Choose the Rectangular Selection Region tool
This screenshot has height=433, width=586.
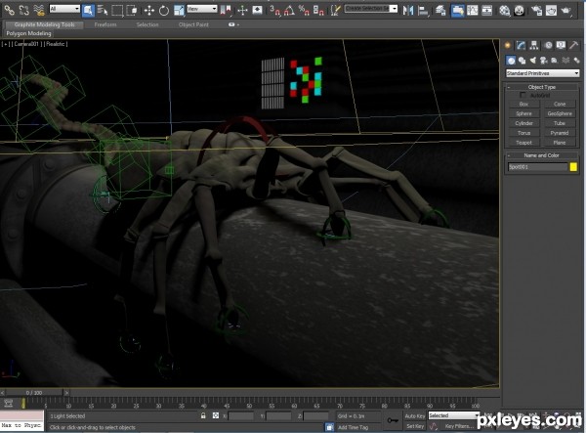[x=117, y=10]
